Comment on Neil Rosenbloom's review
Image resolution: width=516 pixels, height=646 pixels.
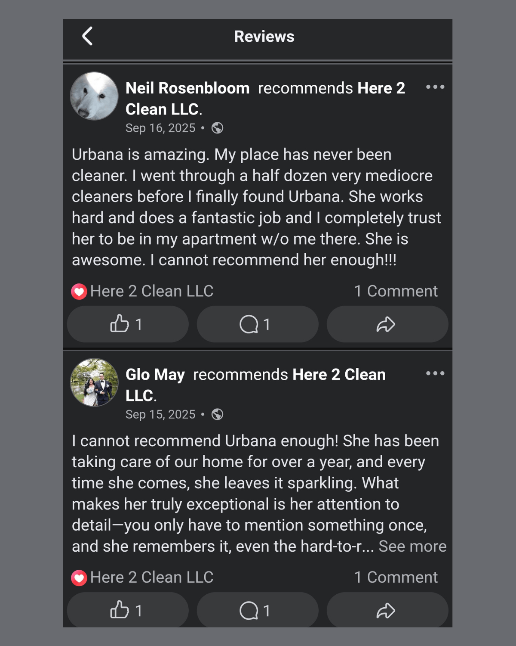[x=258, y=324]
